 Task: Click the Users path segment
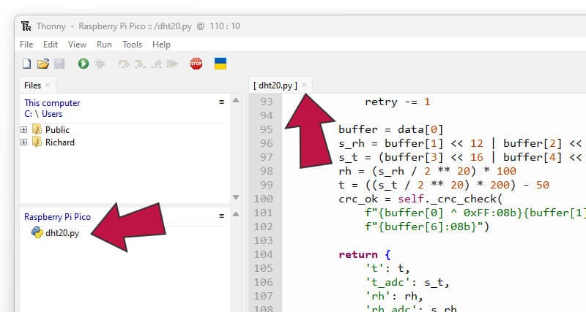[x=52, y=114]
